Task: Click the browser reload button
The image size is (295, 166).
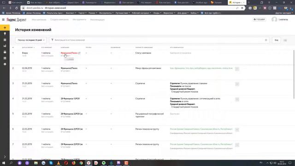Action: [17, 8]
